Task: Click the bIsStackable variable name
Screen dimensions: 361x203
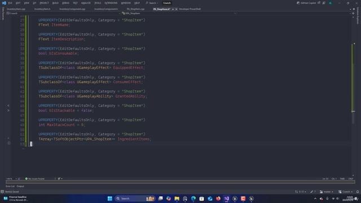Action: (x=61, y=111)
